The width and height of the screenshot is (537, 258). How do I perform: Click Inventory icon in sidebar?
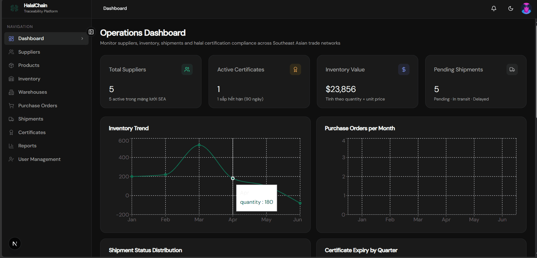point(11,79)
